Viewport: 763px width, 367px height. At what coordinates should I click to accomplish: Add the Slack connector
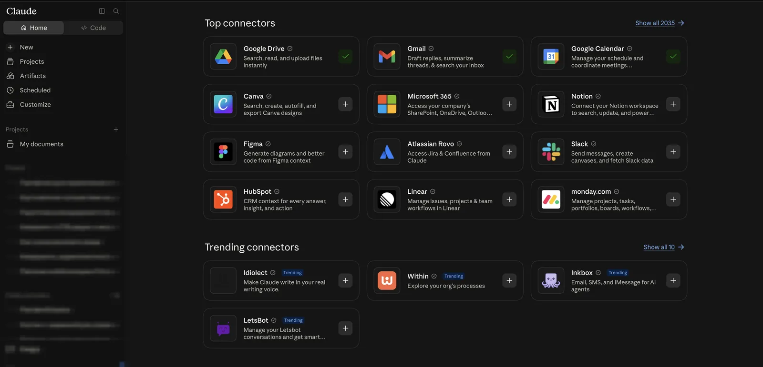point(673,152)
